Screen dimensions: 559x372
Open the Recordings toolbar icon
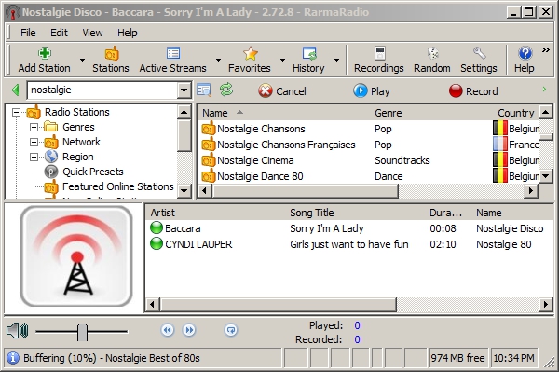[380, 53]
